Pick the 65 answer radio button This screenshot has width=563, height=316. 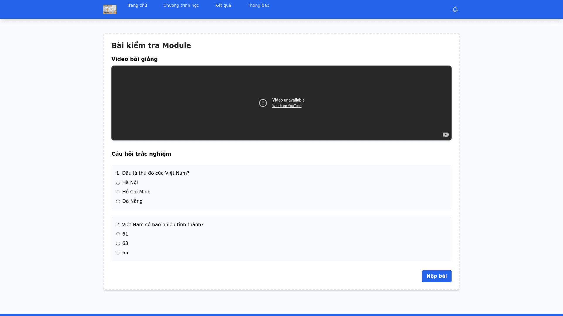click(118, 253)
